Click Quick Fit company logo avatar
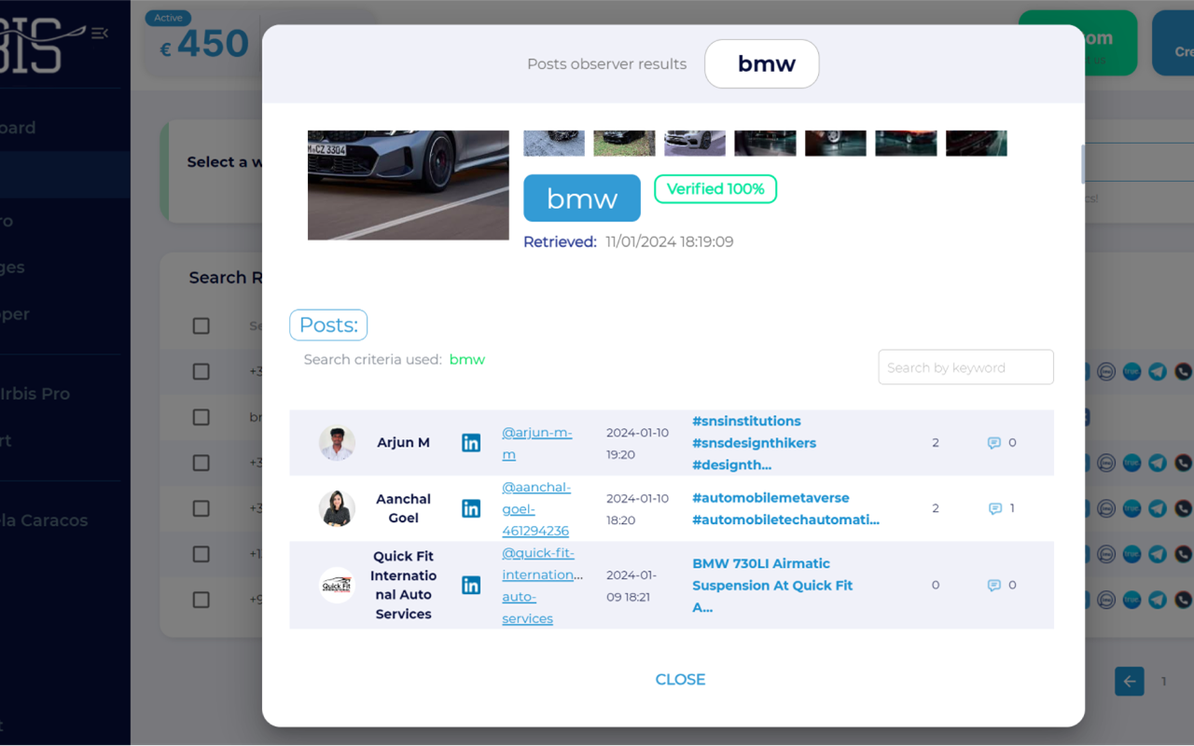 337,585
